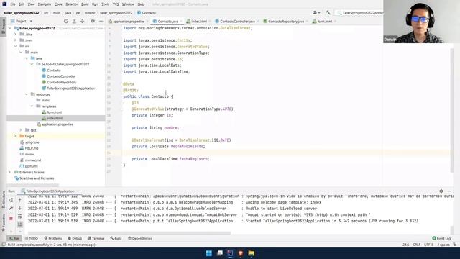This screenshot has width=460, height=259.
Task: Collapse the main folder
Action: click(x=21, y=52)
